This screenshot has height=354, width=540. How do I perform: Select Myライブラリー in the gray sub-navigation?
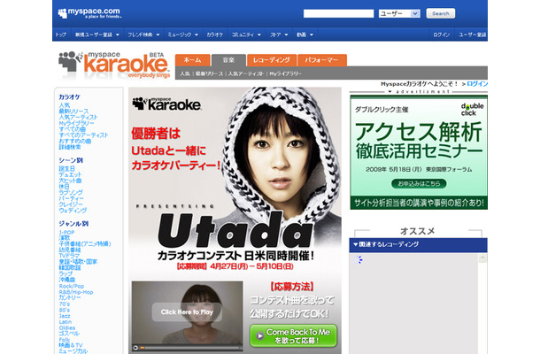[x=285, y=73]
